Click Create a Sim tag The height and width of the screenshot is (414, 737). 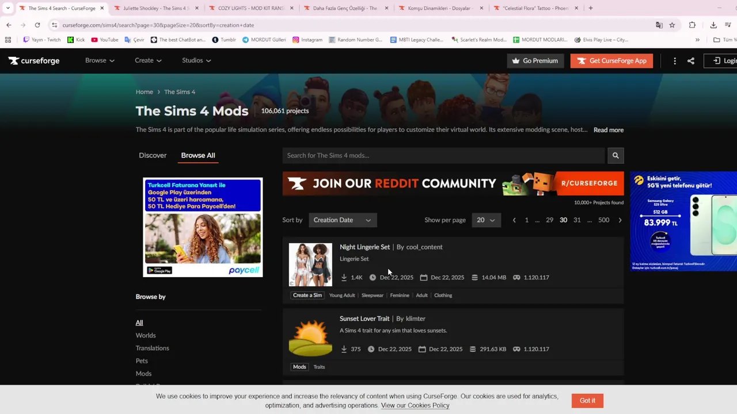[307, 296]
